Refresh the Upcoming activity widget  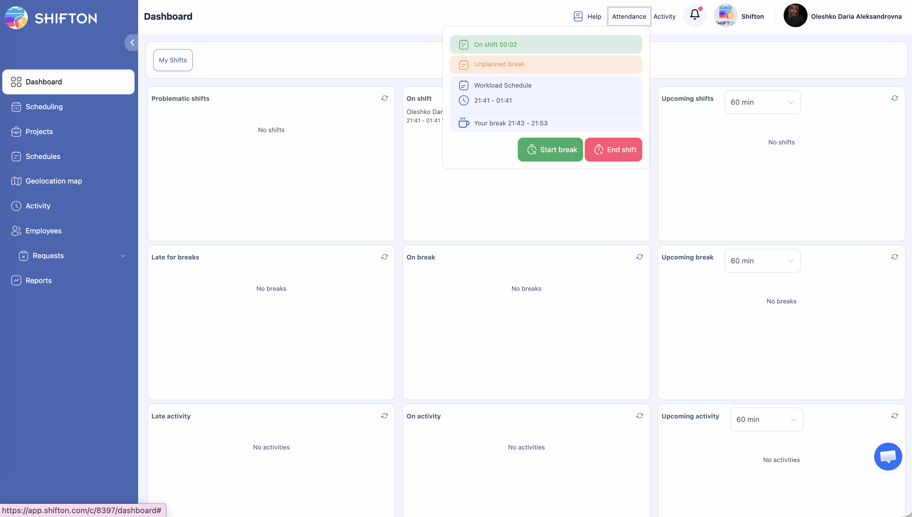click(895, 416)
